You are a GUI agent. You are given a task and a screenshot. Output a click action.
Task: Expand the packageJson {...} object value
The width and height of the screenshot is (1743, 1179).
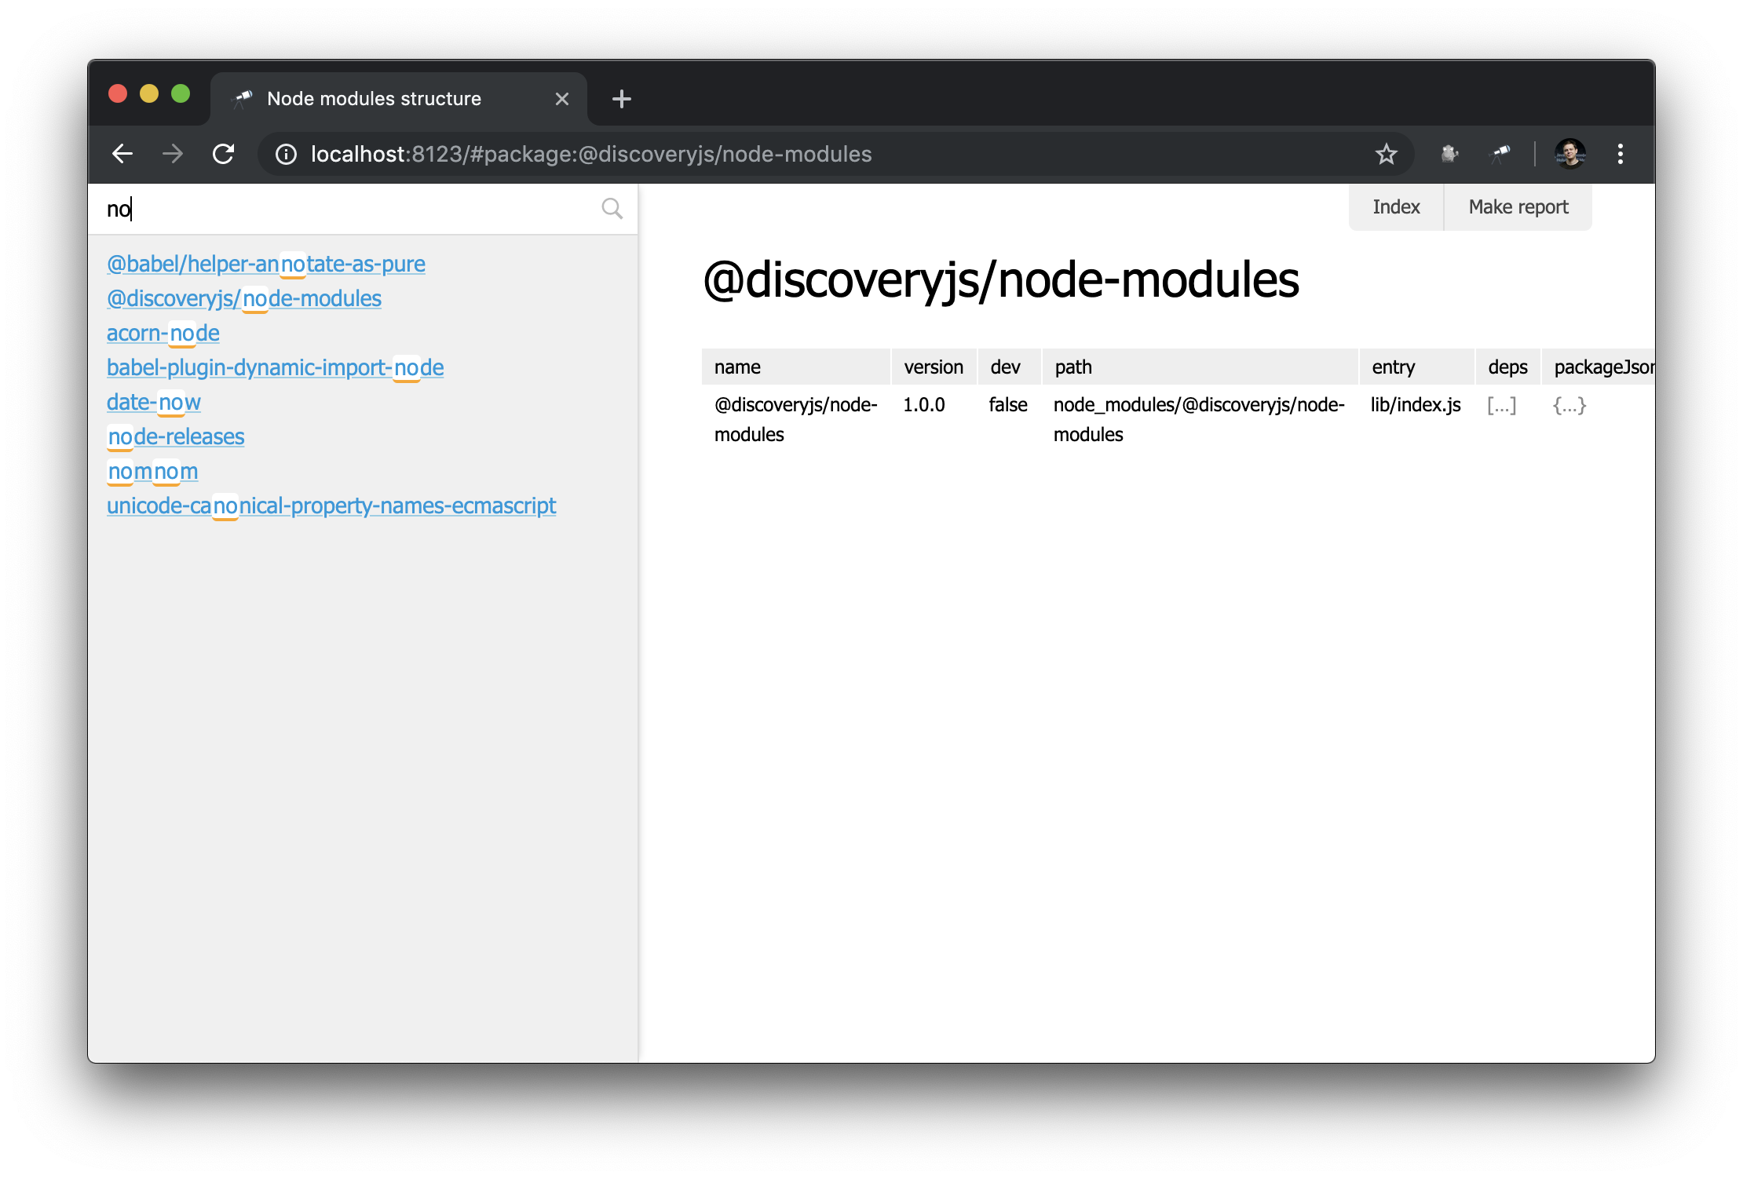click(x=1569, y=405)
